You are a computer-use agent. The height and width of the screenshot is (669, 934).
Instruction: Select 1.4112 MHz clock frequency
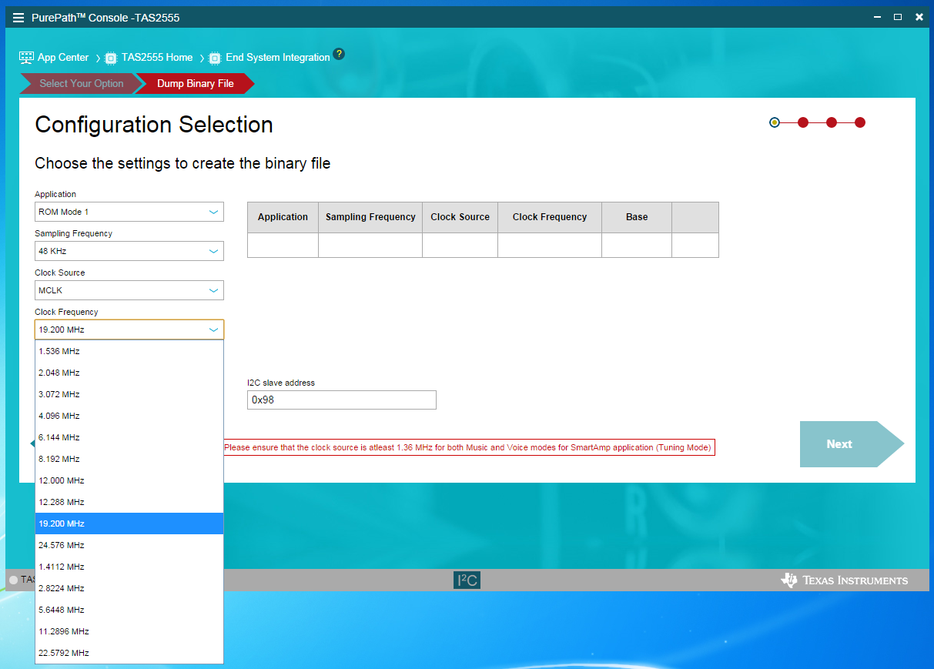(x=129, y=567)
